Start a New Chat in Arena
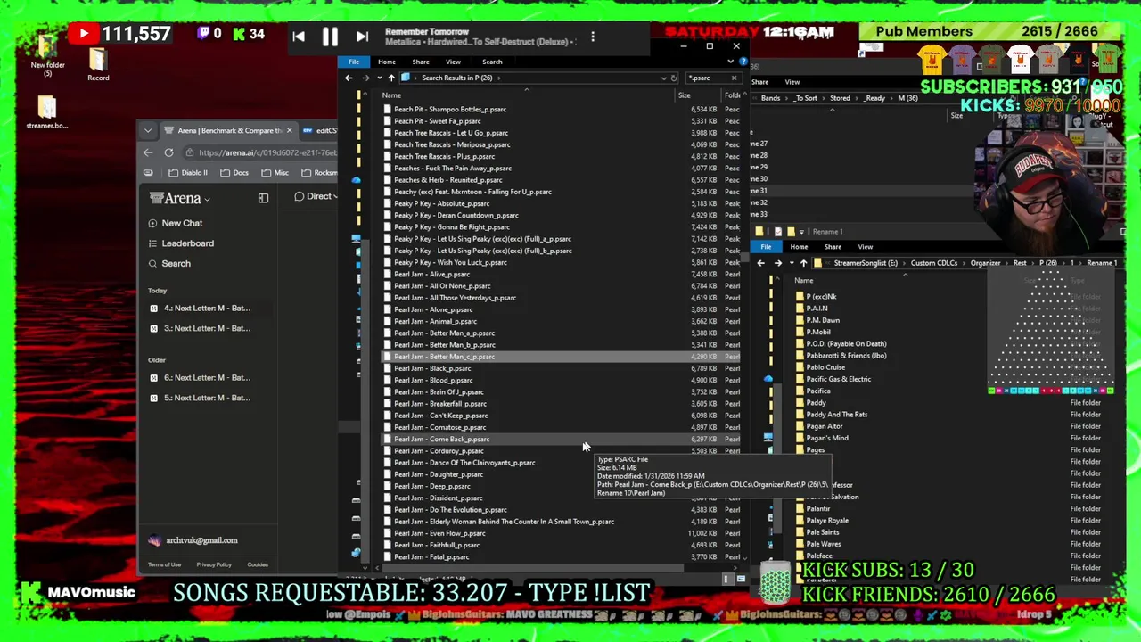1141x642 pixels. pyautogui.click(x=176, y=223)
